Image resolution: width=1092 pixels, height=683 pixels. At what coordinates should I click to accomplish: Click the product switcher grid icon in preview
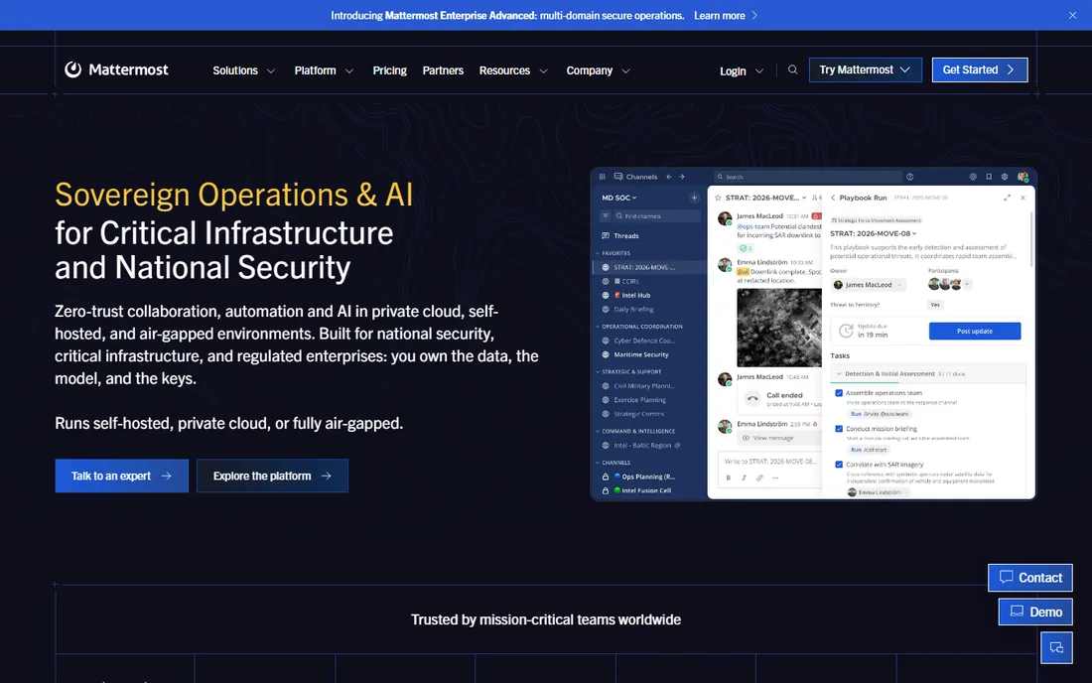[603, 177]
